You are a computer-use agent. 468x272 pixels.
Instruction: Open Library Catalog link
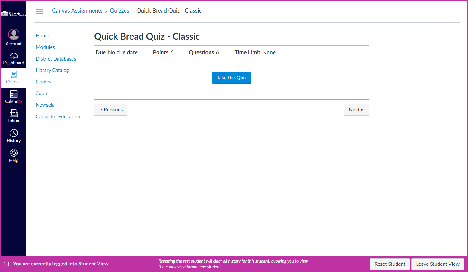point(52,70)
